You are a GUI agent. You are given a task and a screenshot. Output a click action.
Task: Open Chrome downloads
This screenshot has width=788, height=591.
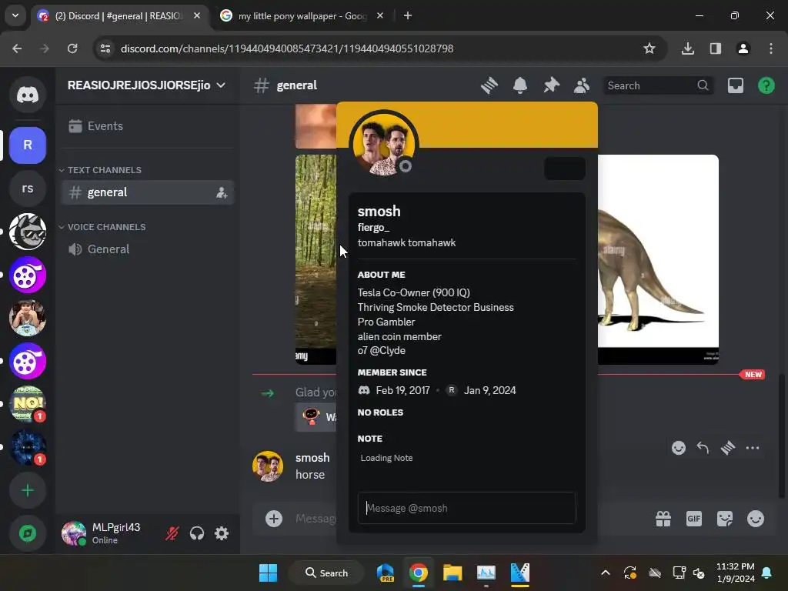(687, 48)
